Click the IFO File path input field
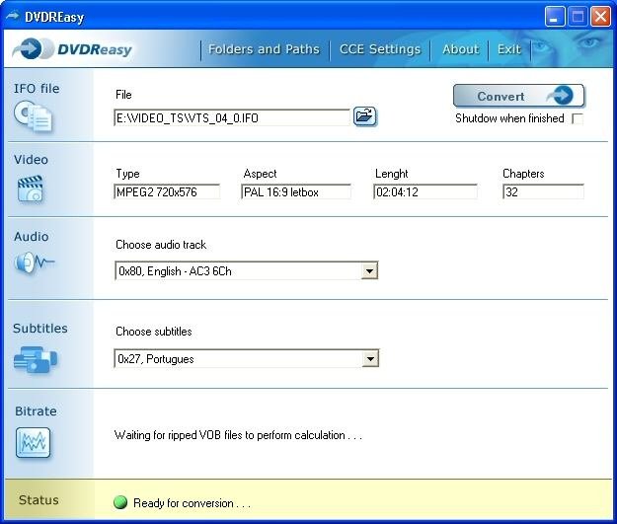The image size is (617, 524). 231,117
